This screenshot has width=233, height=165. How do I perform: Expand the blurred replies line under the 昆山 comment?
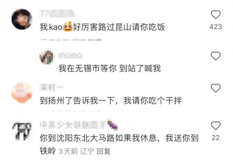click(x=71, y=40)
